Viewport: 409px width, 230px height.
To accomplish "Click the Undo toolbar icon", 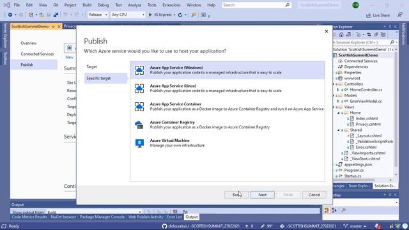I will point(65,15).
